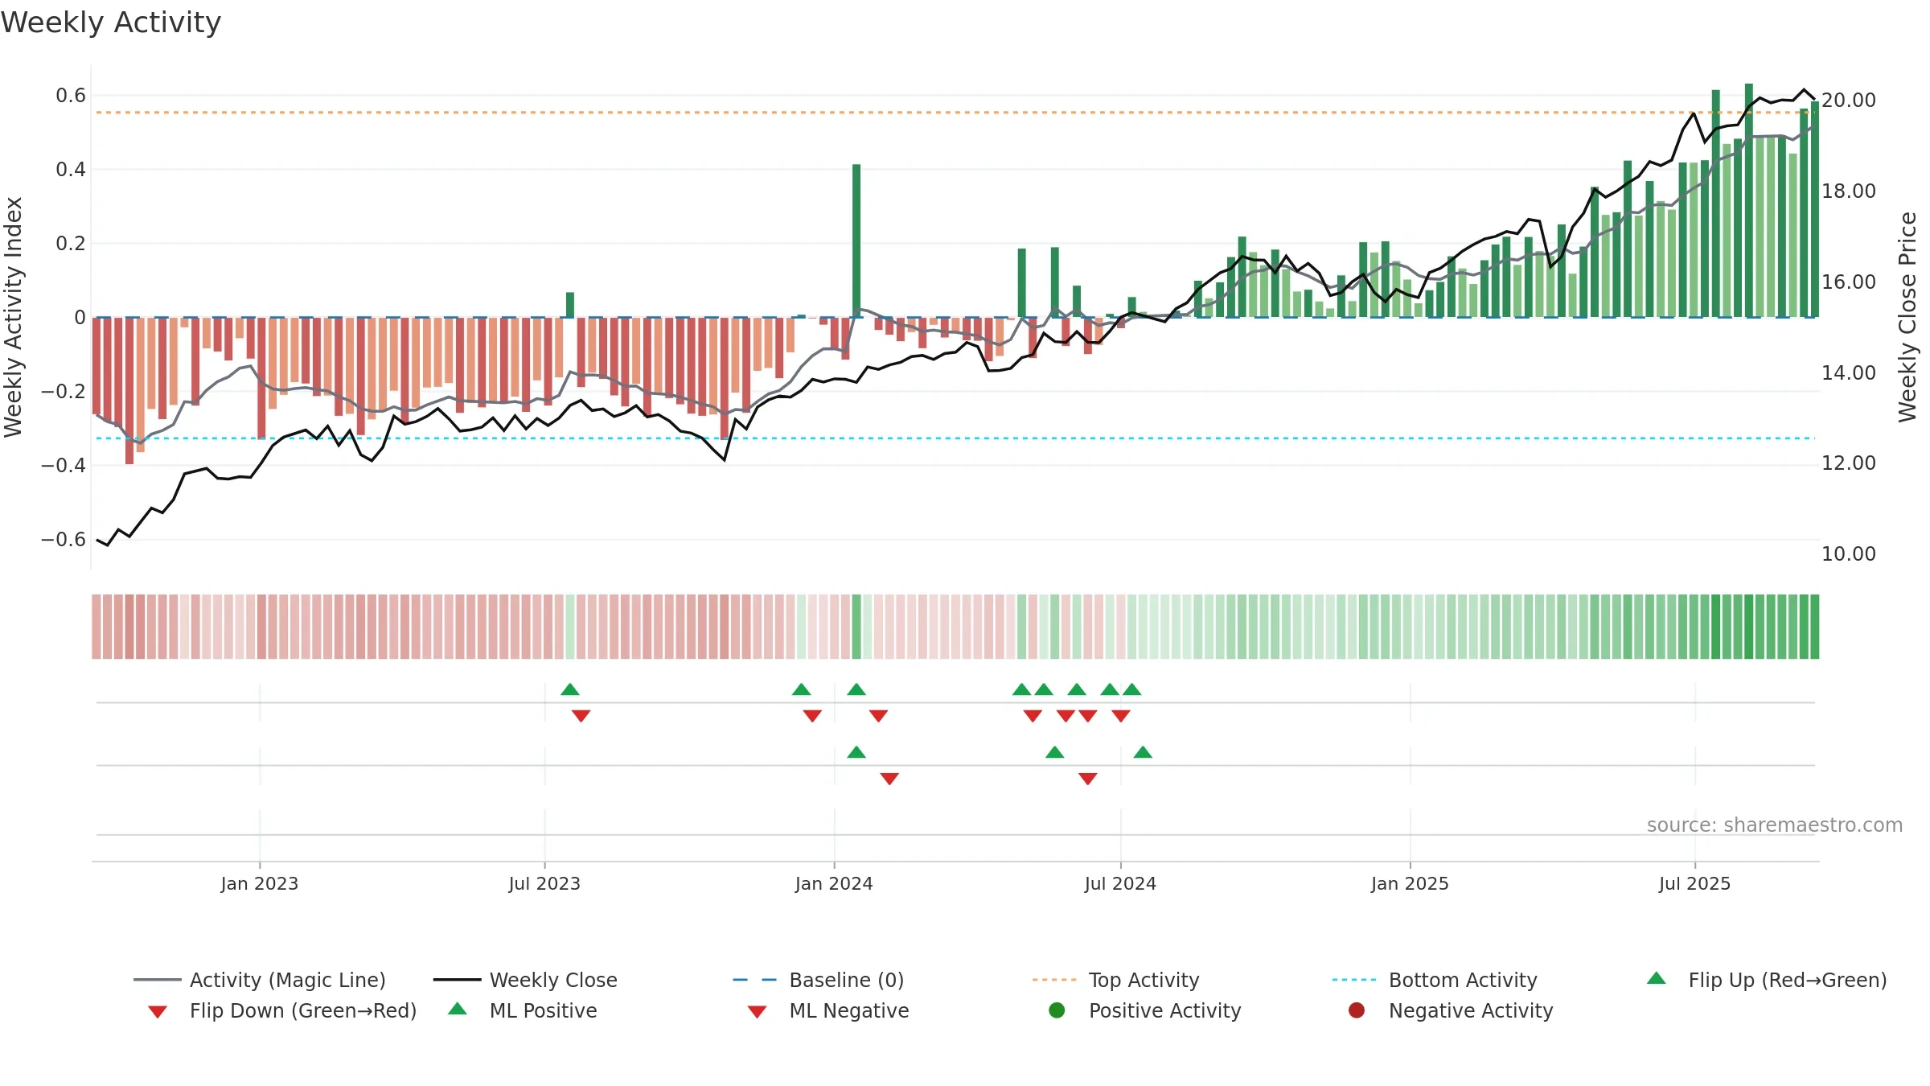This screenshot has width=1930, height=1086.
Task: Click the Jan 2024 x-axis label
Action: 834,884
